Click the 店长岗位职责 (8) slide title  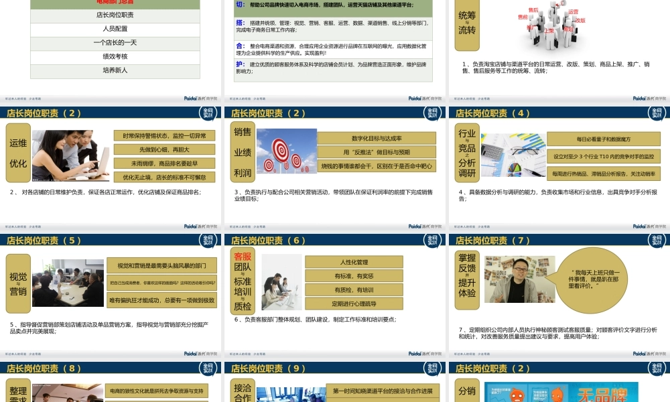coord(44,368)
